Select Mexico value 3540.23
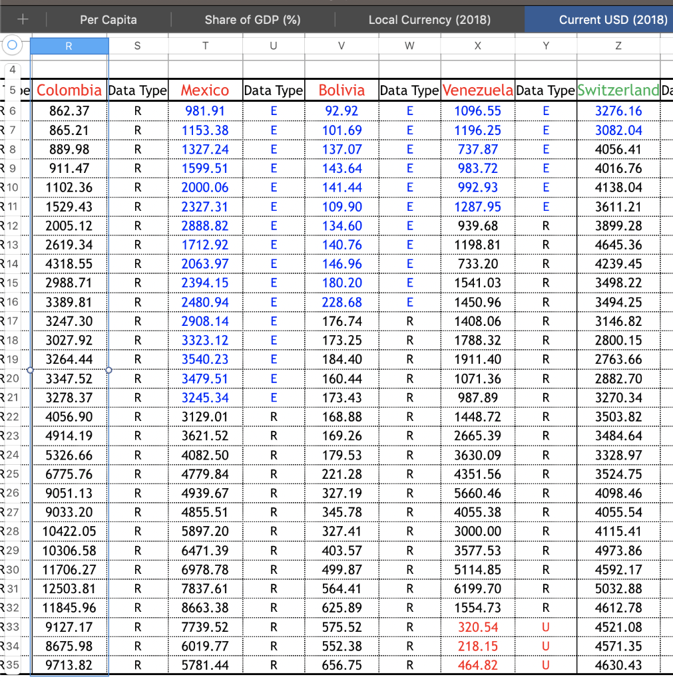 (x=205, y=360)
